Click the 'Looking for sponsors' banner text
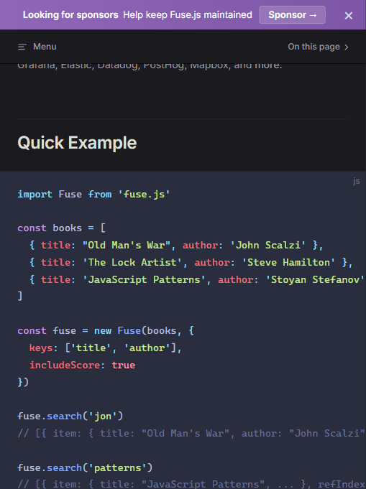 point(70,15)
